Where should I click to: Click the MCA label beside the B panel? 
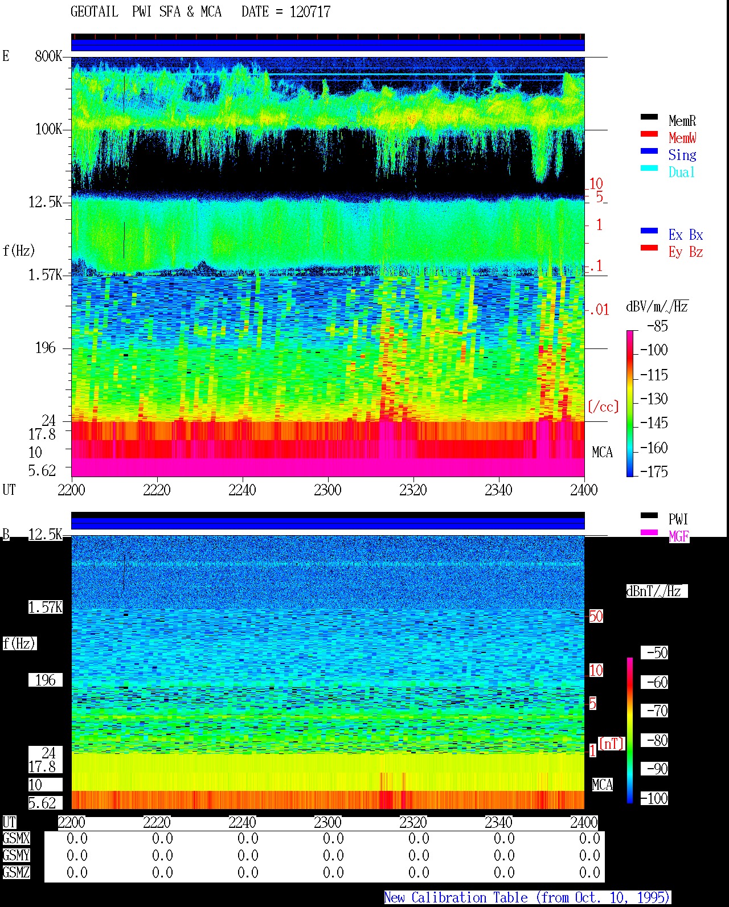point(602,785)
